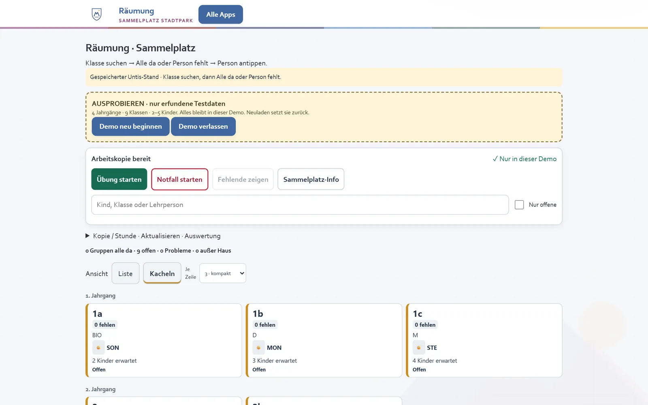
Task: Open Sammelplatz-Info
Action: [x=311, y=179]
